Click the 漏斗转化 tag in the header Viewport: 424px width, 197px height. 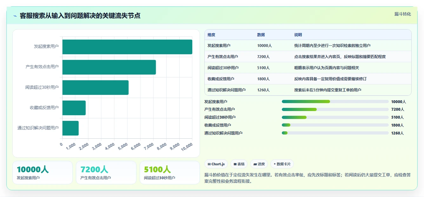[x=402, y=14]
